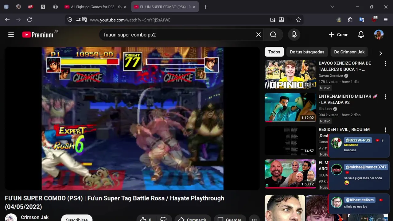Dislike the video with thumbs down
This screenshot has height=221, width=393.
(164, 219)
